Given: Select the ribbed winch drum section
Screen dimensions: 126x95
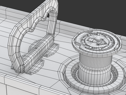Looking at the screenshot, I should coord(96,61).
